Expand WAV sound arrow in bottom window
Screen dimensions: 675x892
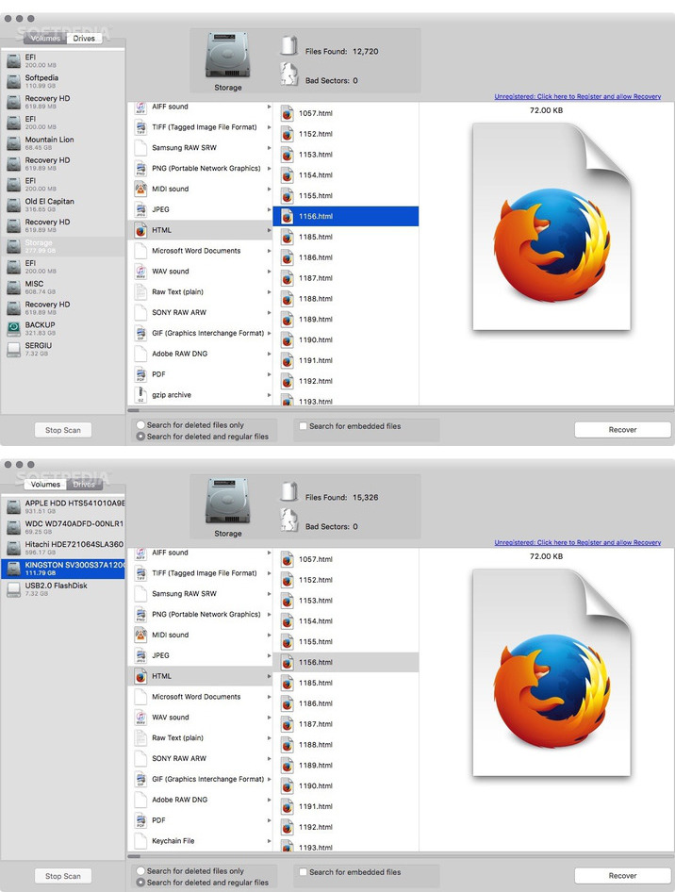(x=269, y=718)
